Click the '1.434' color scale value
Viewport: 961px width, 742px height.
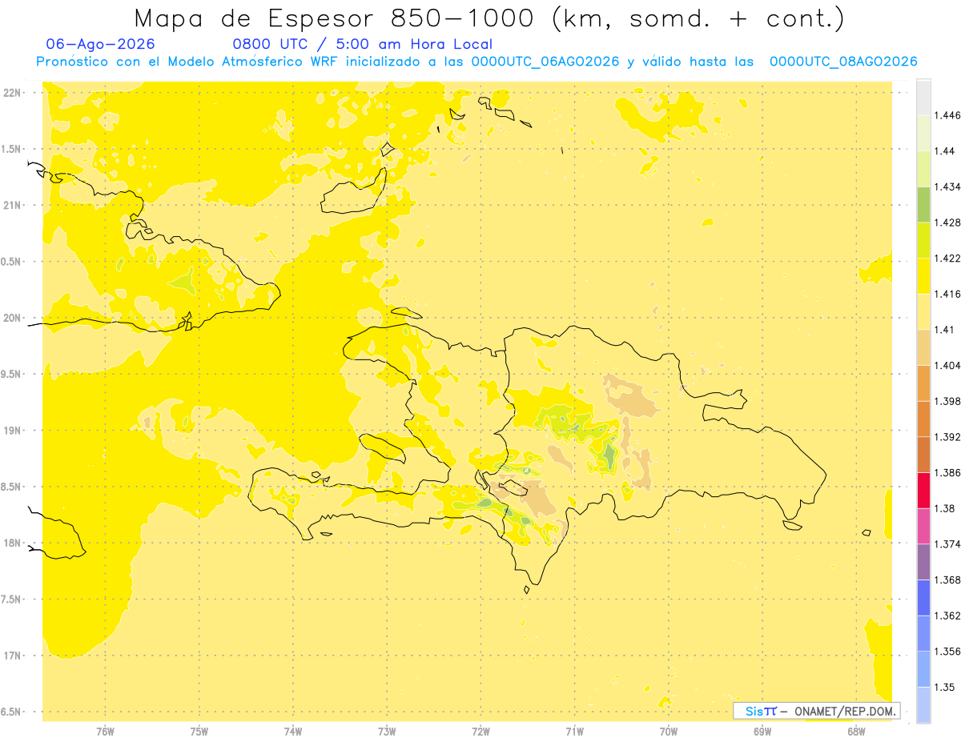[x=947, y=187]
